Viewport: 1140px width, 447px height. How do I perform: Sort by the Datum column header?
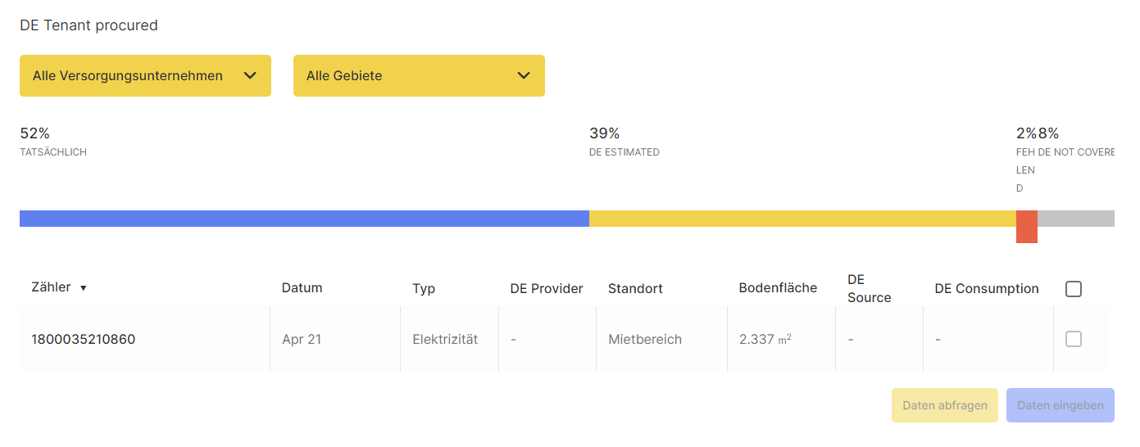(302, 288)
